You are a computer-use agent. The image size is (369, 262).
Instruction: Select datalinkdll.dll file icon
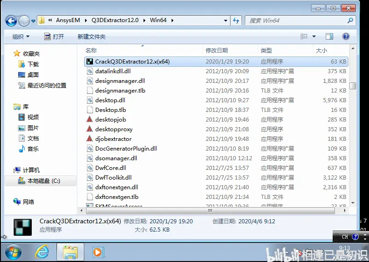(x=90, y=71)
